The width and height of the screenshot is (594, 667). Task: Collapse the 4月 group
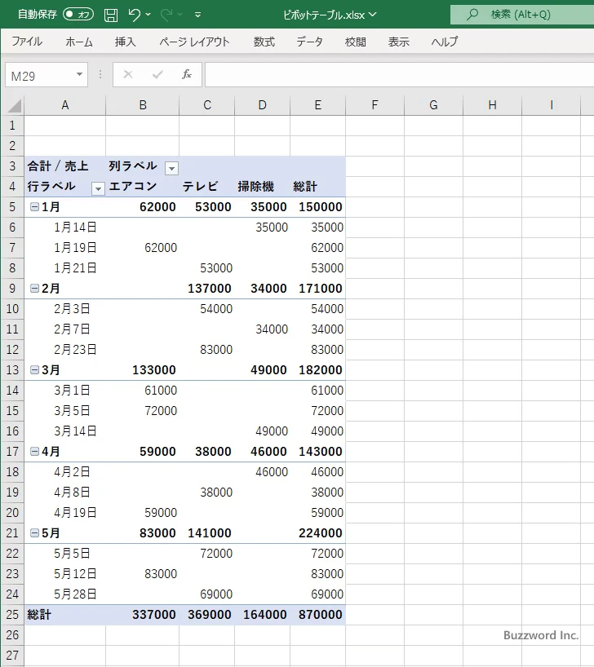[x=34, y=452]
